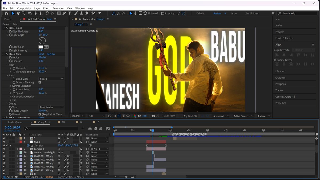This screenshot has width=320, height=180.
Task: Select the Pen tool
Action: point(65,13)
